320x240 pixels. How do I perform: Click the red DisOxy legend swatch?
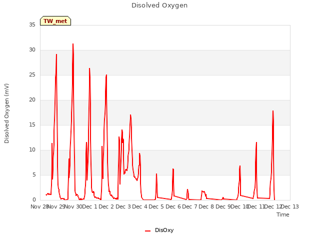click(x=148, y=231)
